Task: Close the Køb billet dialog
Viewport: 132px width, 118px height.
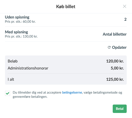Action: tap(124, 6)
